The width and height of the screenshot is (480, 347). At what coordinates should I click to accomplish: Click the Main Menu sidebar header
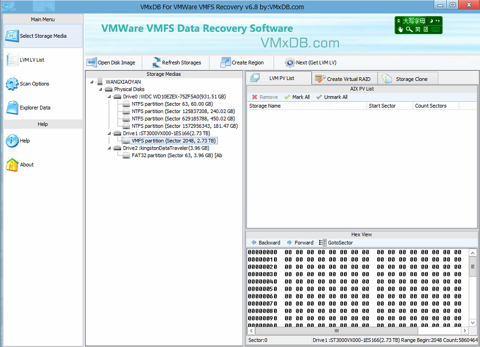[x=43, y=19]
